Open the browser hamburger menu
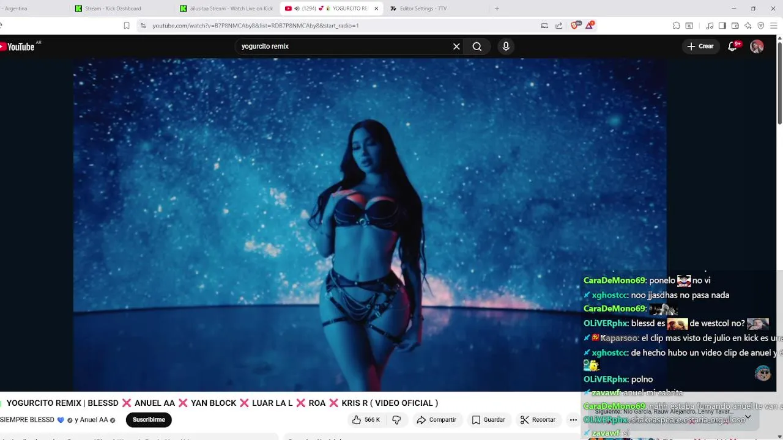The width and height of the screenshot is (783, 440). point(774,26)
